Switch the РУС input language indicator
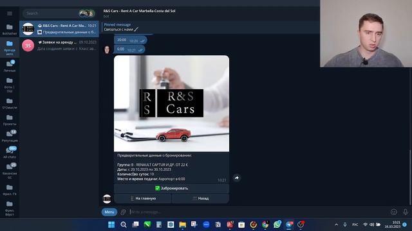This screenshot has width=412, height=231. click(x=355, y=225)
